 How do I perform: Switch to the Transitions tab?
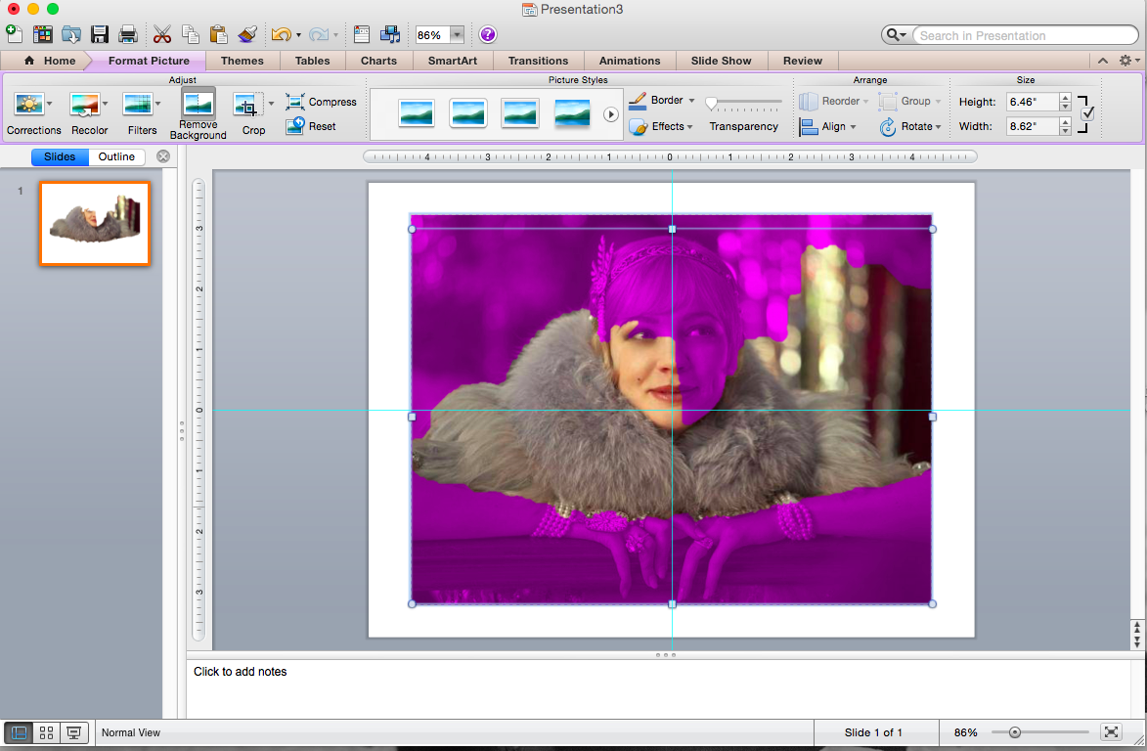tap(538, 61)
